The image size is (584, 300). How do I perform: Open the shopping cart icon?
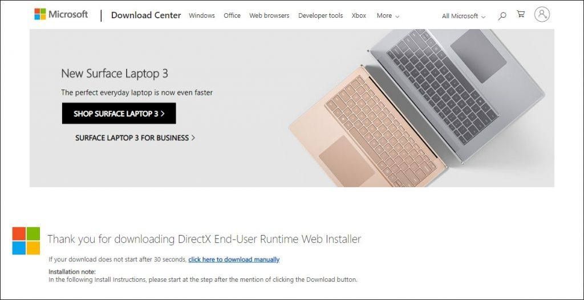pos(521,14)
